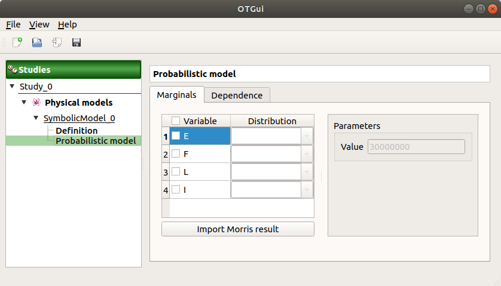This screenshot has width=501, height=286.
Task: Click the Import Morris result button
Action: pos(238,229)
